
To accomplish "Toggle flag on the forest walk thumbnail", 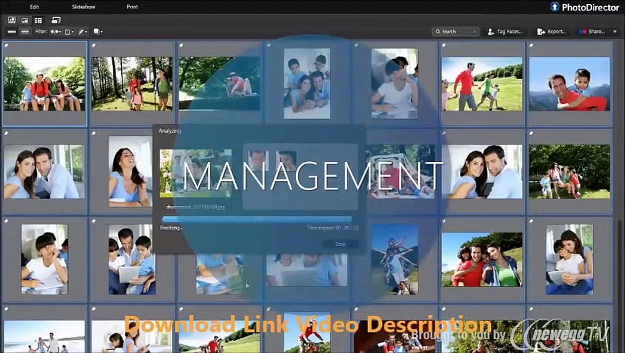I will 94,45.
